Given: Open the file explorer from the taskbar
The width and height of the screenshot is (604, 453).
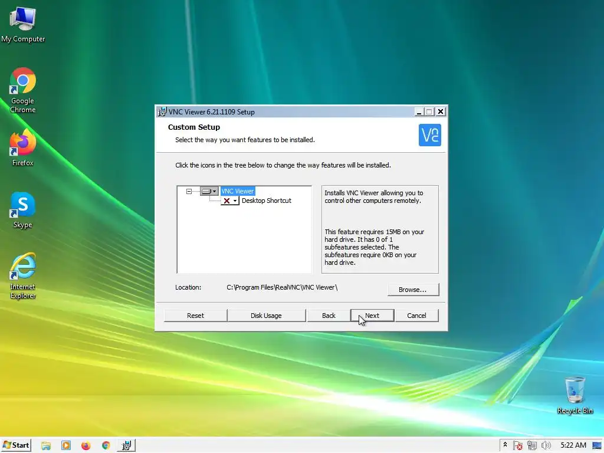Looking at the screenshot, I should [46, 445].
